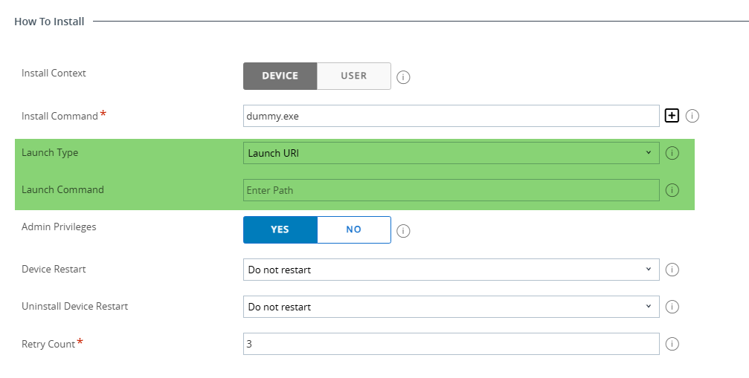The width and height of the screenshot is (749, 378).
Task: Click into the Retry Count field
Action: 451,344
